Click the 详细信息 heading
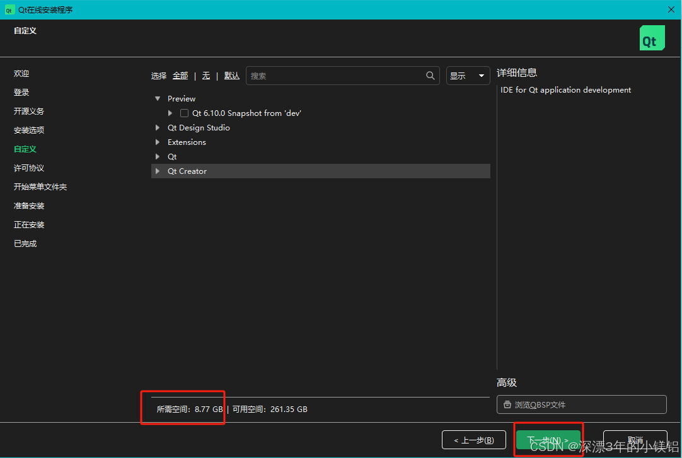 tap(517, 72)
